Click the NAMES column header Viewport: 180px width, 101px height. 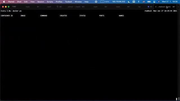point(121,16)
